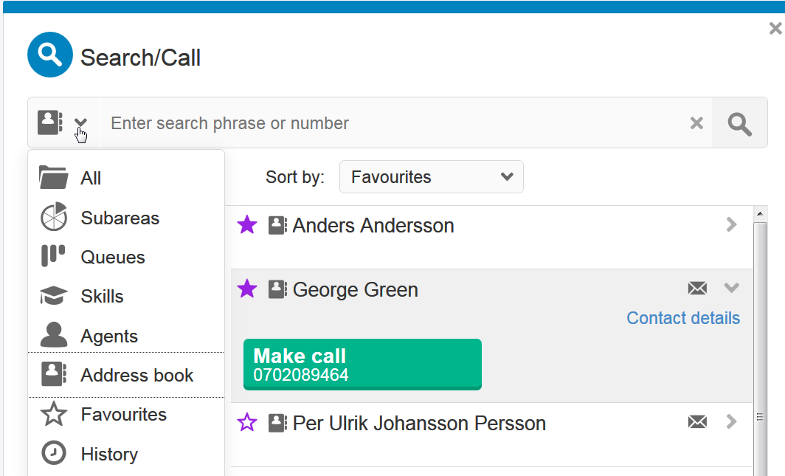Clear the search field with X icon
This screenshot has width=785, height=476.
click(x=696, y=123)
